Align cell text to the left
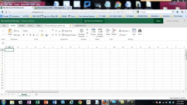This screenshot has width=187, height=105. [53, 35]
